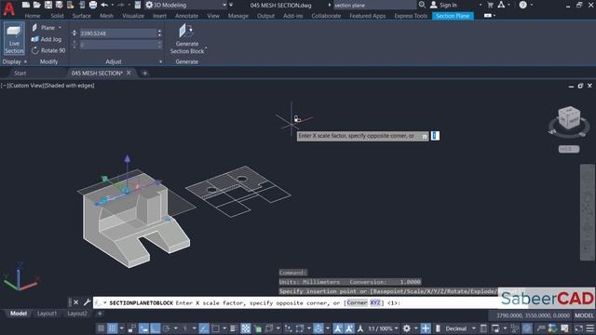The height and width of the screenshot is (335, 596).
Task: Increase the section offset stepper up arrow
Action: pos(159,32)
